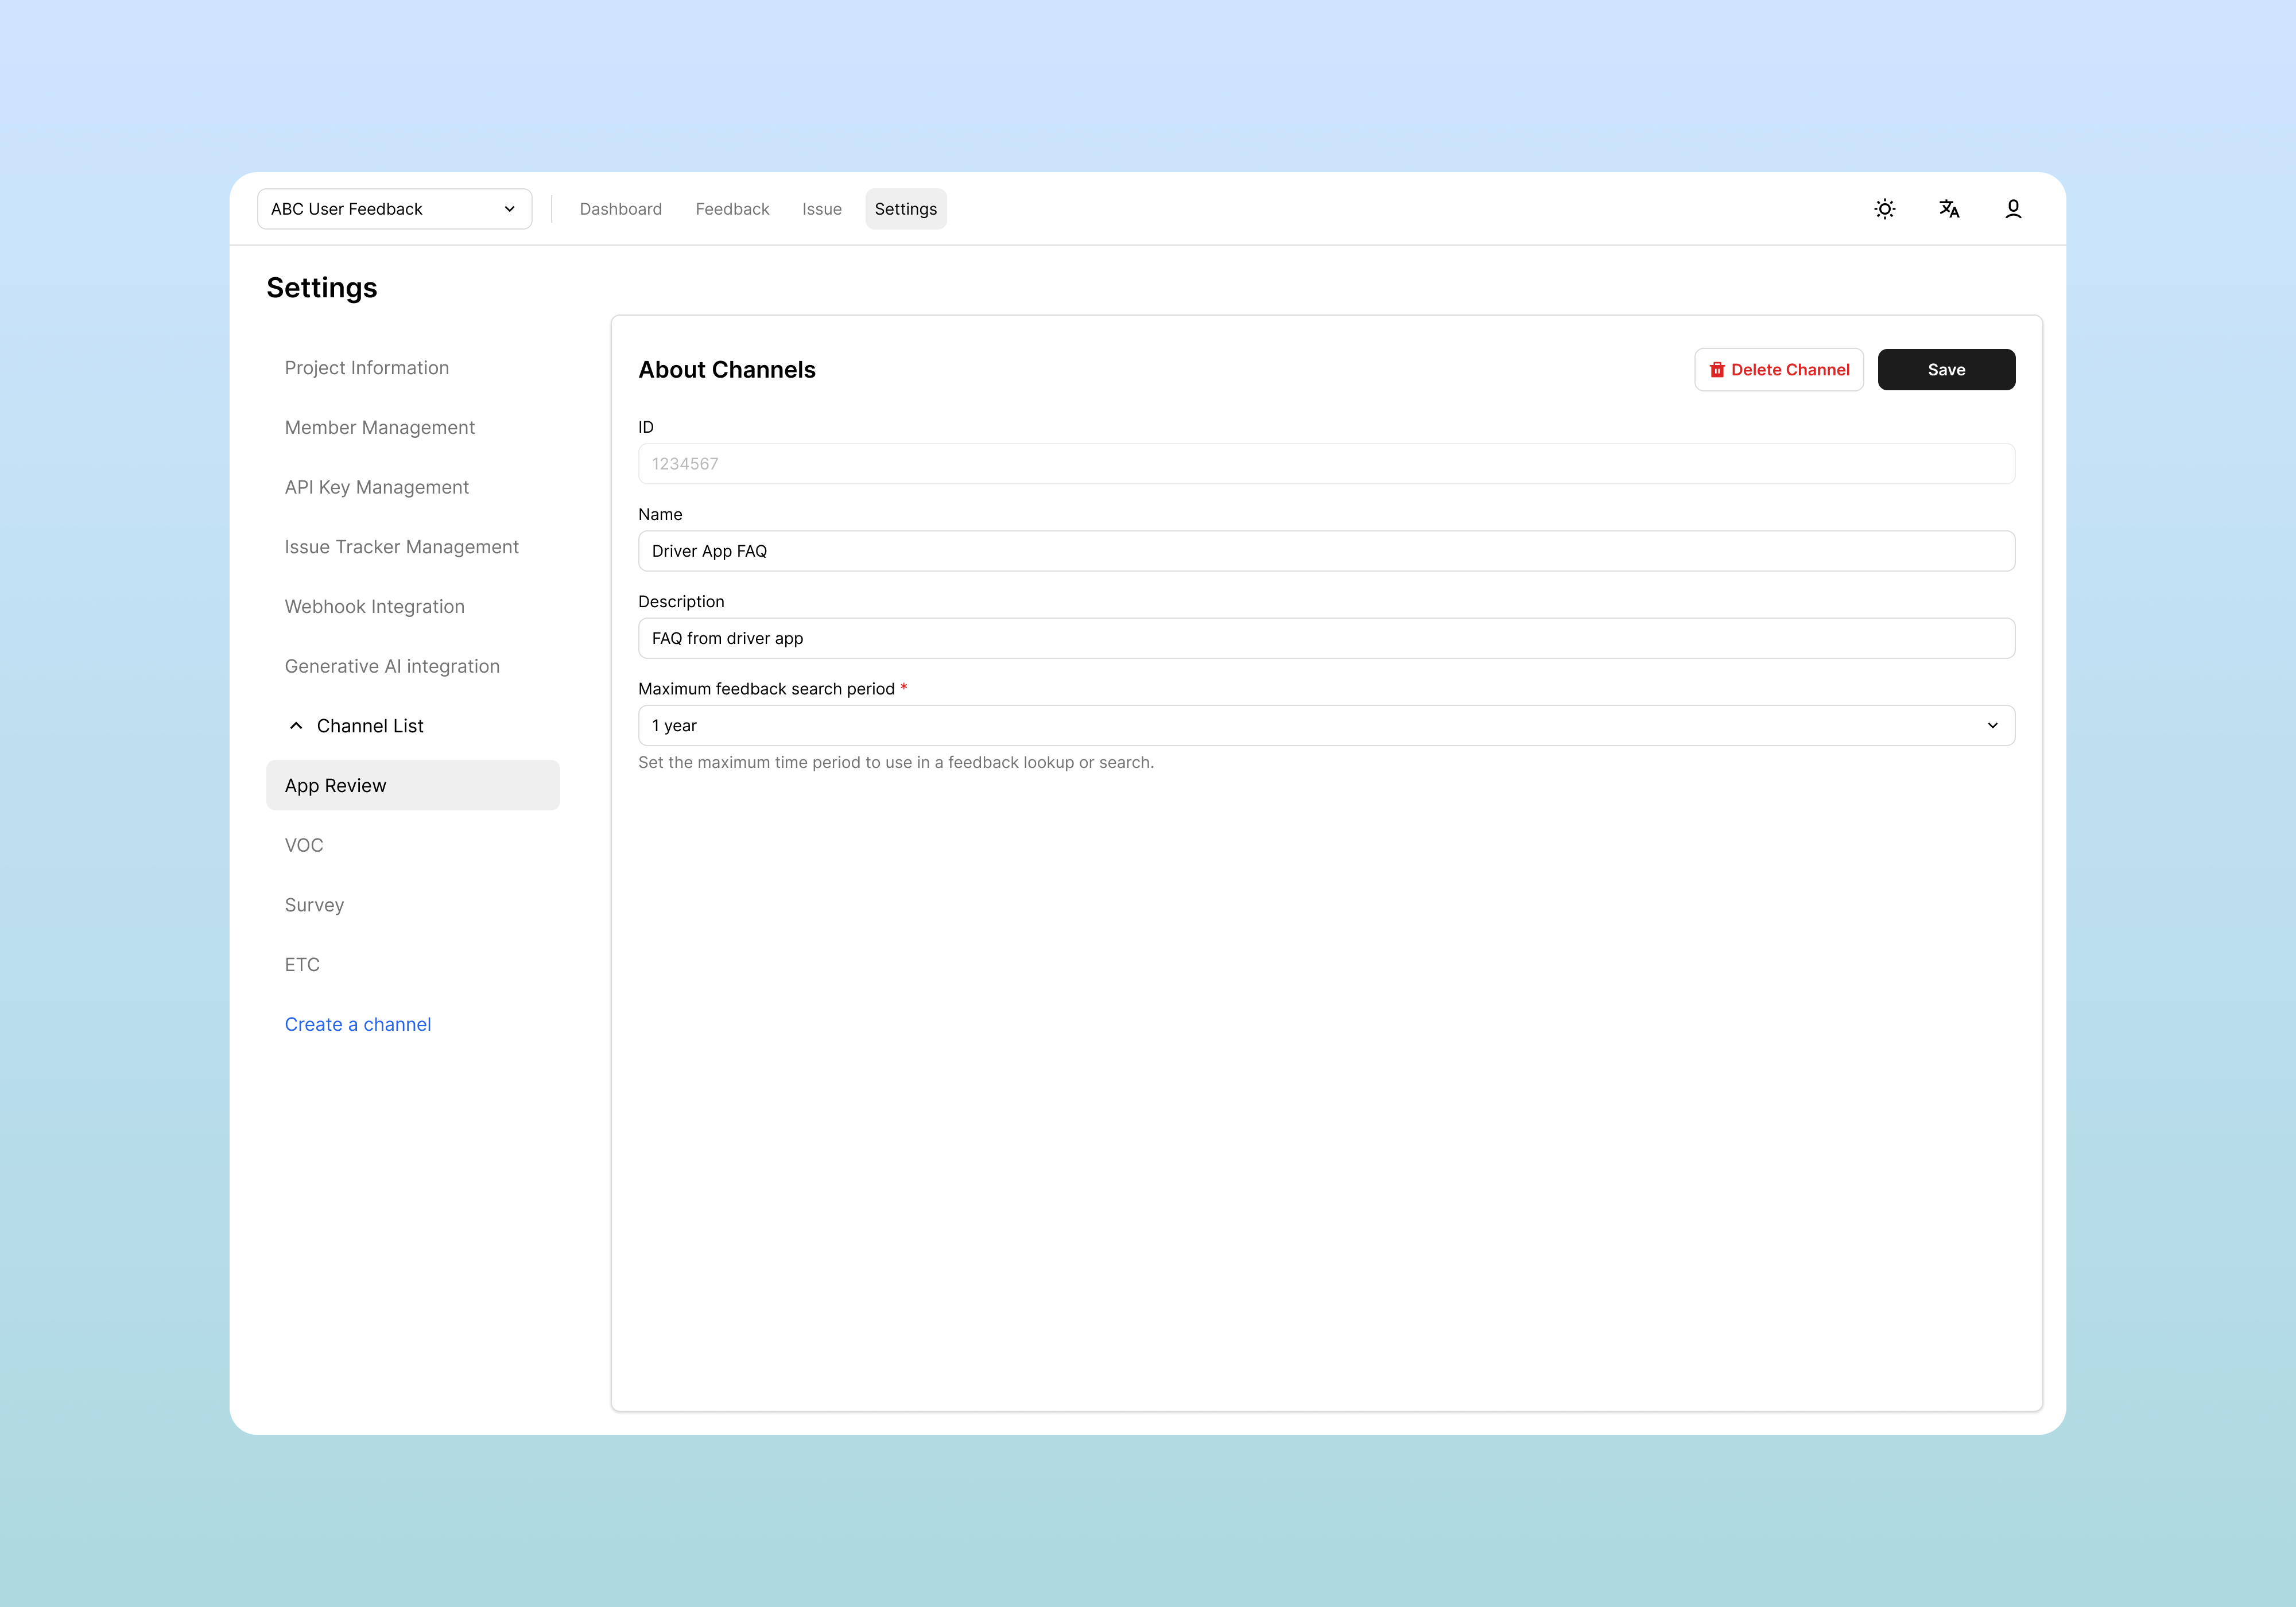Click the Create a channel link

tap(357, 1024)
